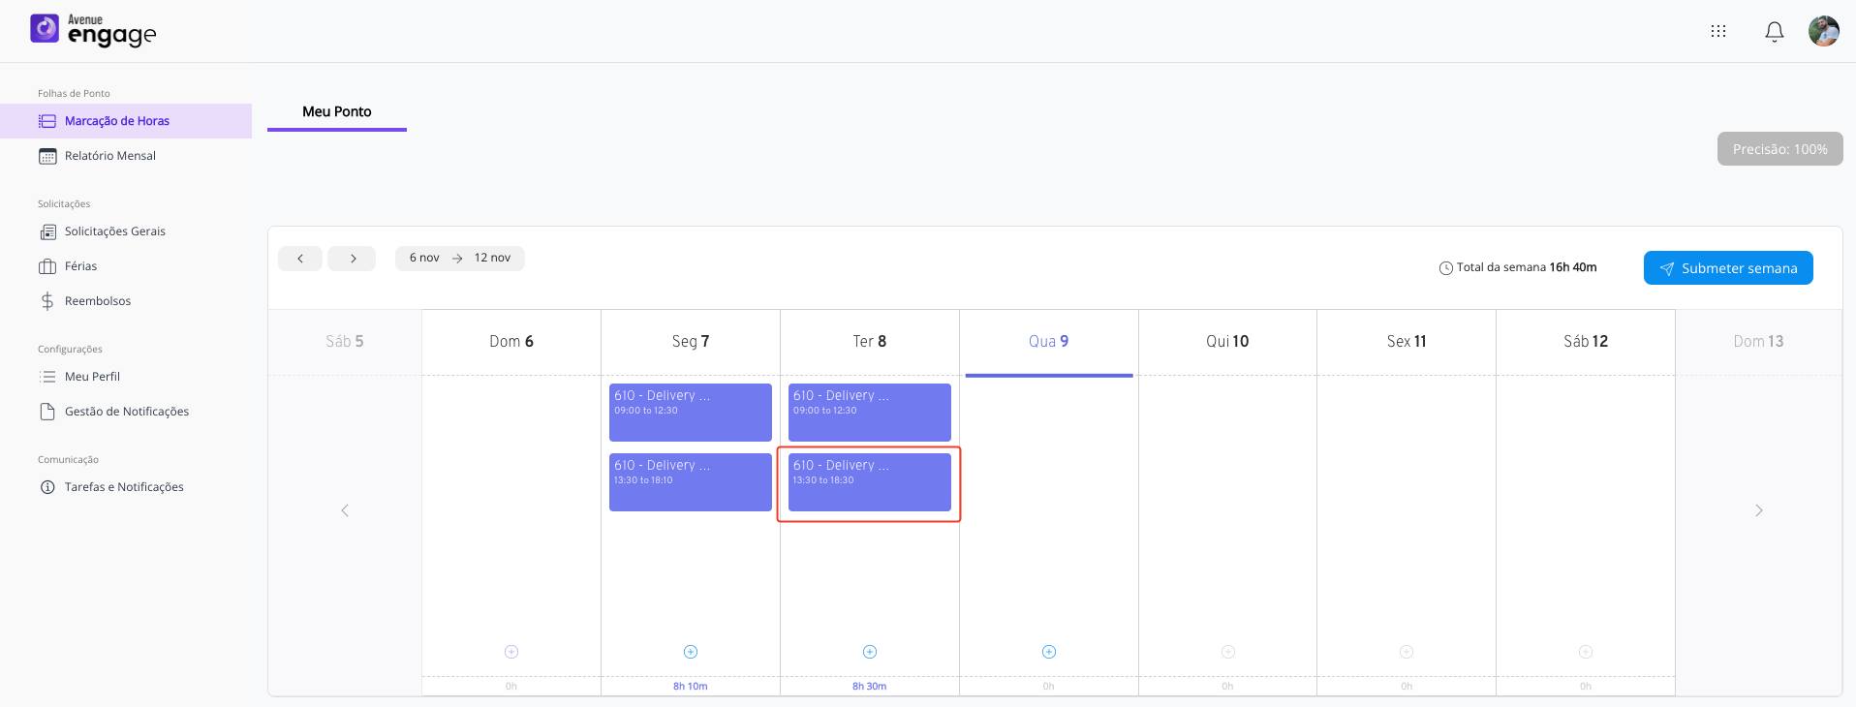Open Marcação de Horas in the sidebar

(126, 121)
